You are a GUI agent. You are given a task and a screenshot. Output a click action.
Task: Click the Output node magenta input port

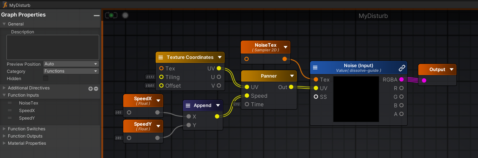[x=424, y=80]
